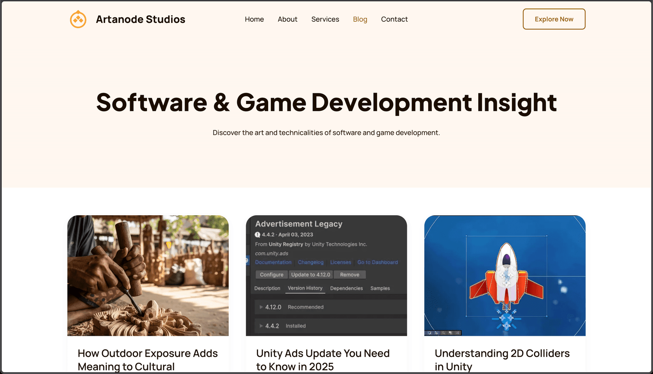Click the Artanode Studios diamond logo icon
This screenshot has width=653, height=374.
click(x=78, y=19)
